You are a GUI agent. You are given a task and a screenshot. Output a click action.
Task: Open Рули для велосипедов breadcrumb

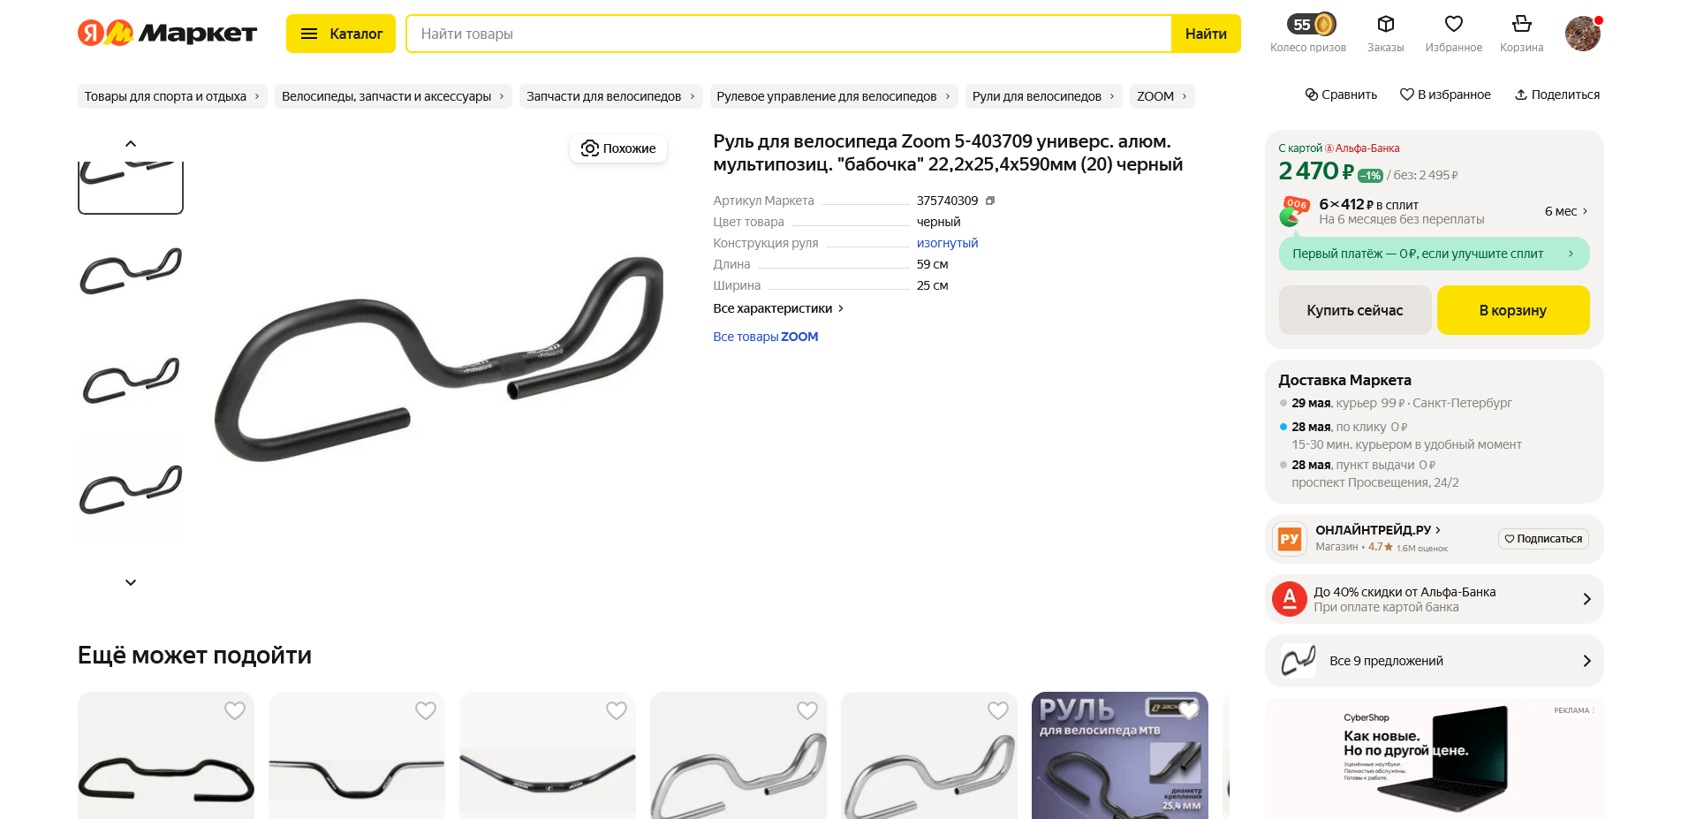click(1042, 96)
